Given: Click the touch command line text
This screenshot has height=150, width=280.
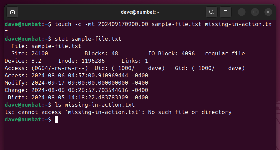Looking at the screenshot, I should [163, 24].
